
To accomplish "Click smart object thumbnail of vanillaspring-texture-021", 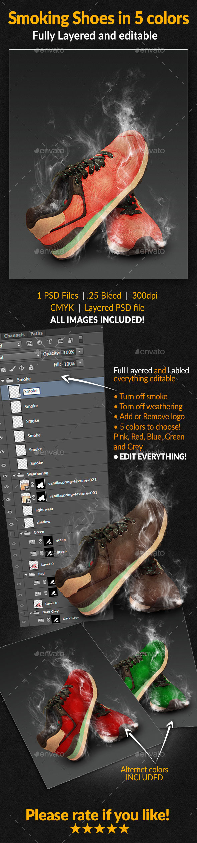I will pyautogui.click(x=25, y=485).
